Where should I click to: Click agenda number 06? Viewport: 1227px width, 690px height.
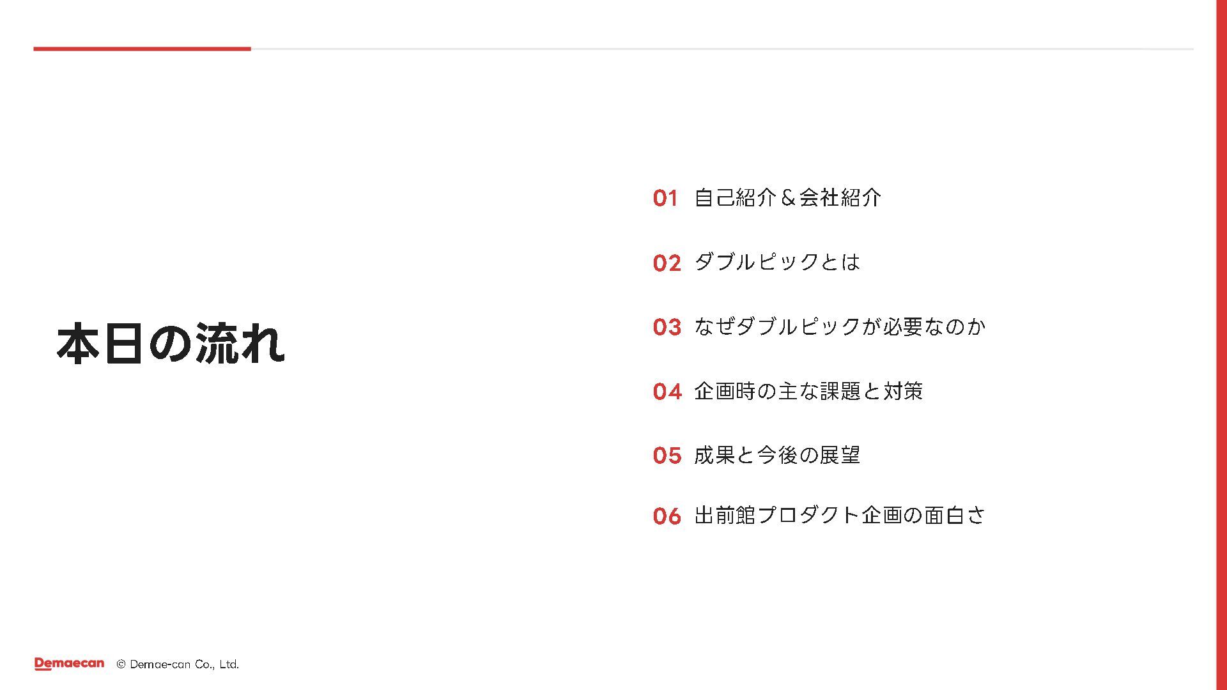pos(667,516)
